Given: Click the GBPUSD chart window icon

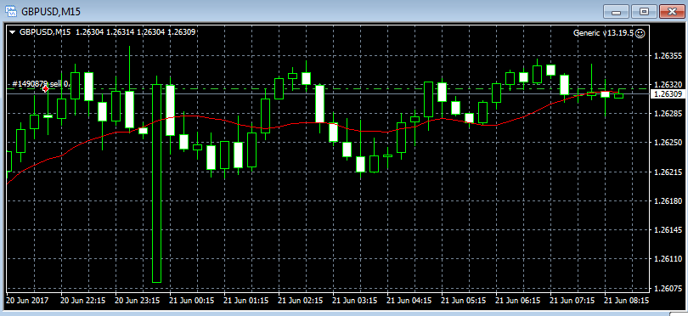Looking at the screenshot, I should click(x=10, y=11).
